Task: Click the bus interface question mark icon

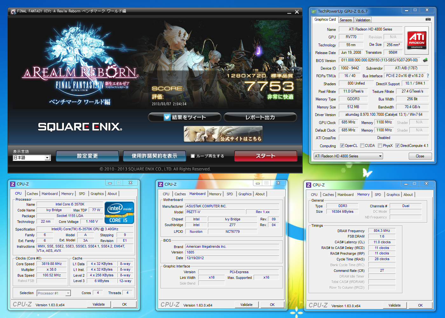Action: (428, 76)
